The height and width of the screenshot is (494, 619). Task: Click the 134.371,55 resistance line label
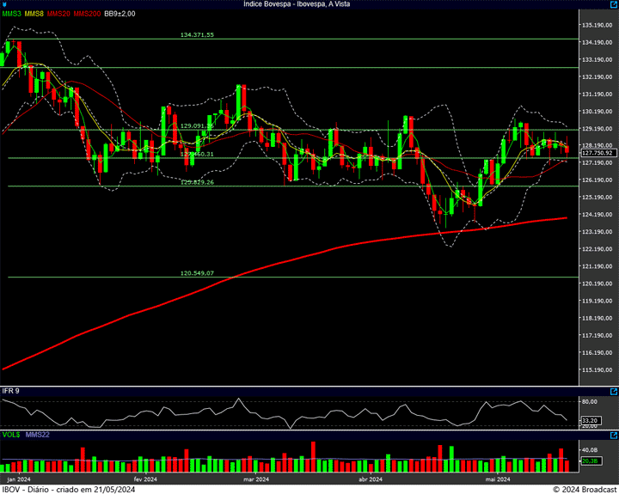tap(197, 35)
